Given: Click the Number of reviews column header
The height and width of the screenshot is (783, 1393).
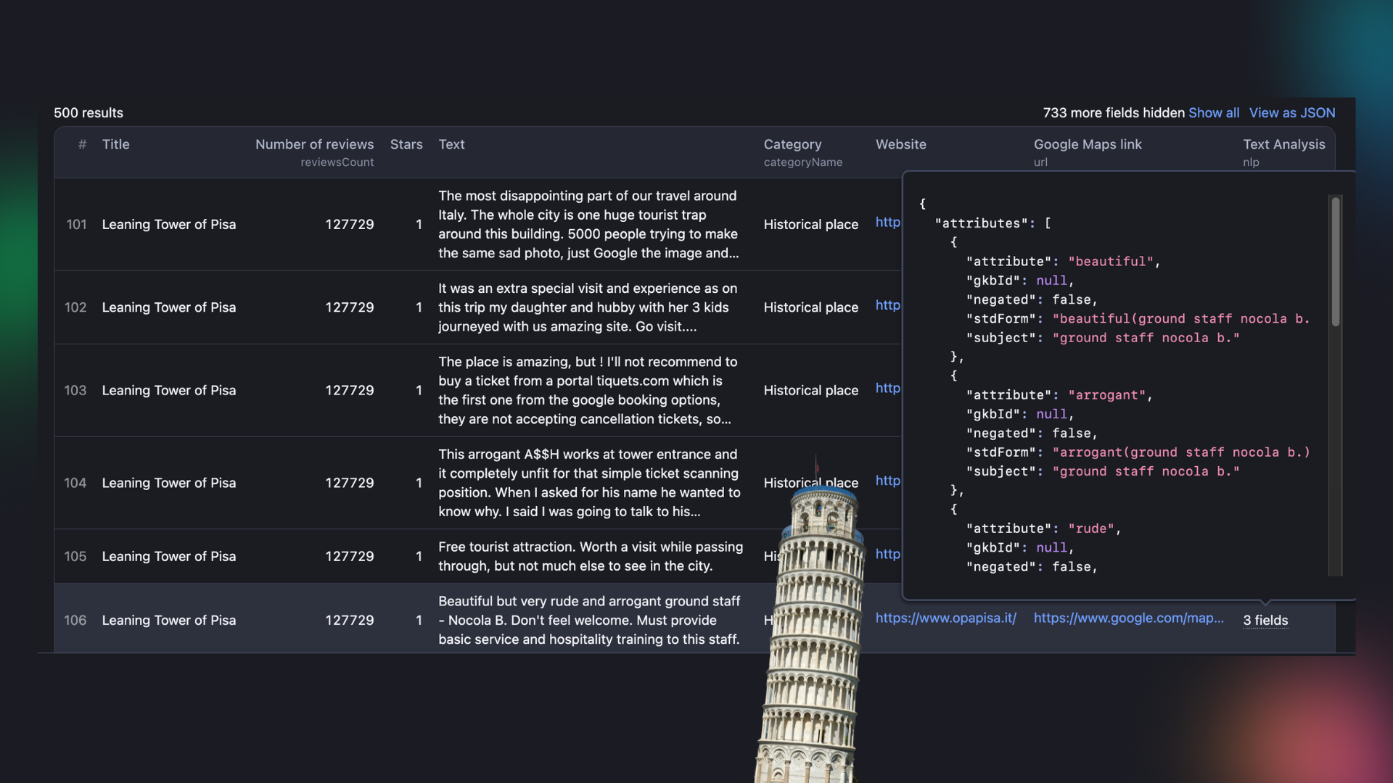Looking at the screenshot, I should 314,144.
